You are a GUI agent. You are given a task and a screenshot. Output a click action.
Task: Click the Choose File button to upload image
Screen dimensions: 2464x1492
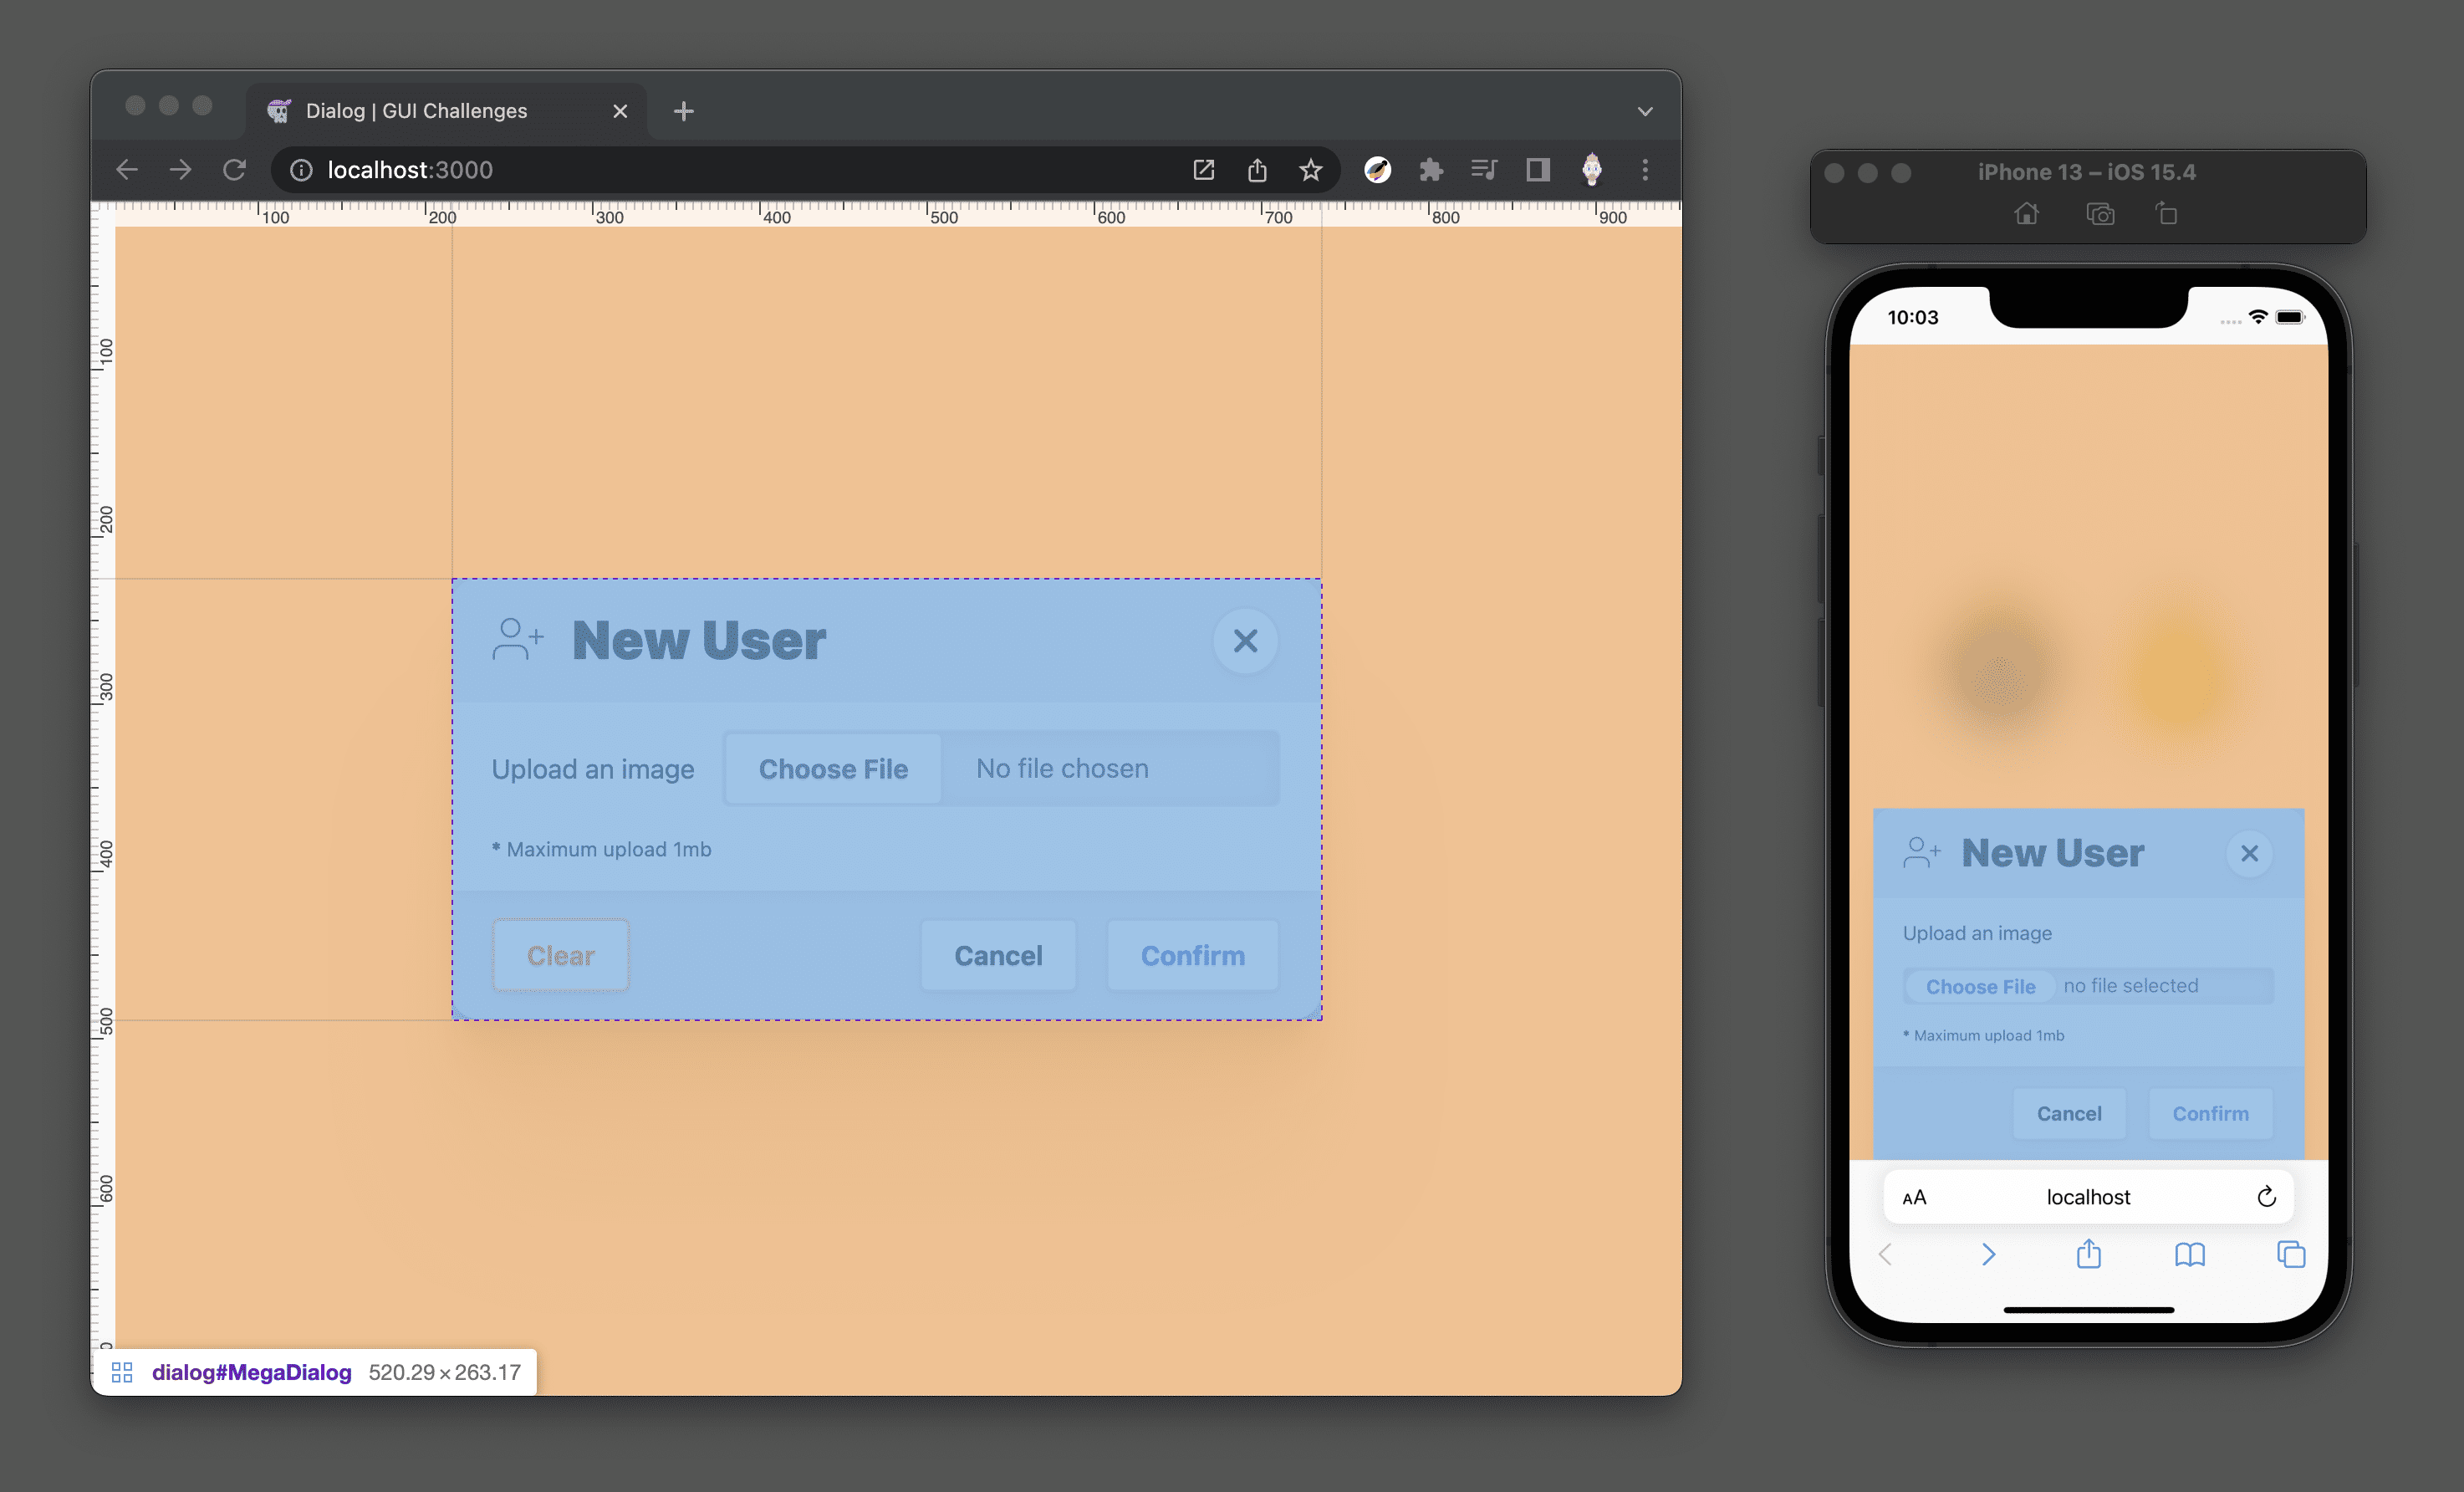click(833, 767)
